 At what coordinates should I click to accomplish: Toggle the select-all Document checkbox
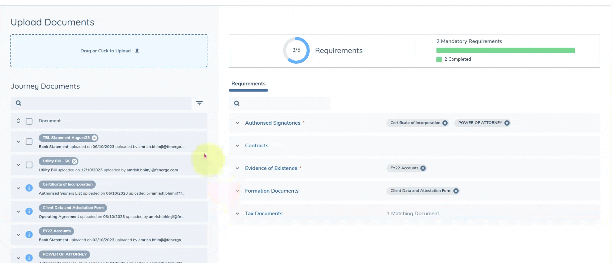pyautogui.click(x=29, y=121)
